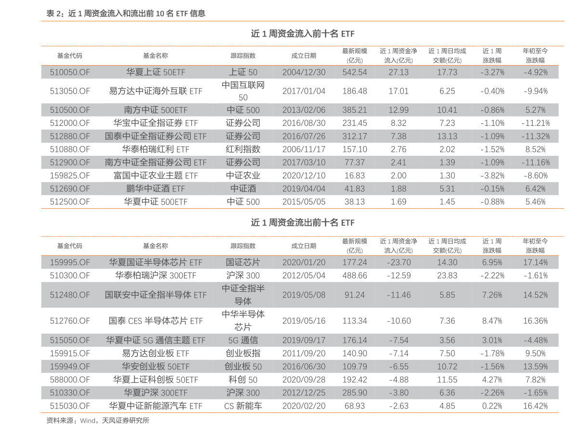Click the 最新规模(亿元) column header
The image size is (574, 434).
pyautogui.click(x=354, y=55)
